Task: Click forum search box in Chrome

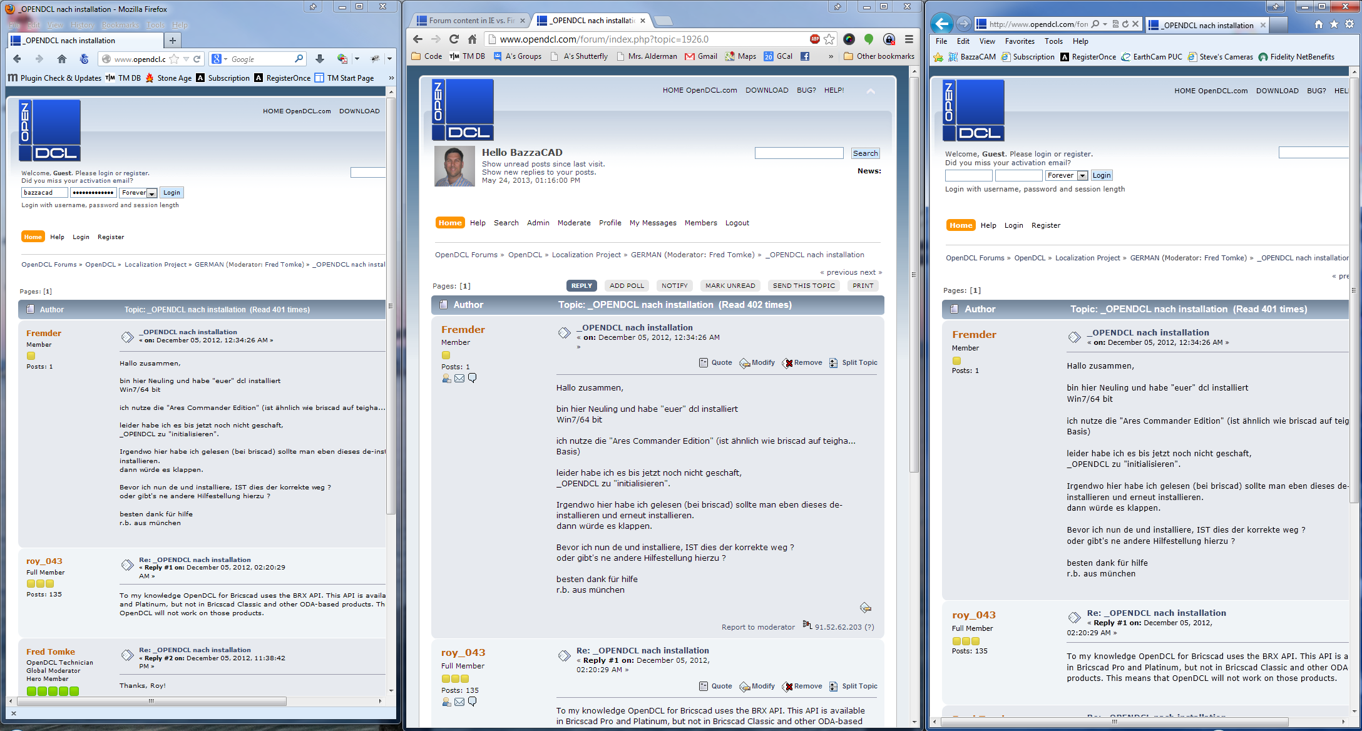Action: (x=799, y=153)
